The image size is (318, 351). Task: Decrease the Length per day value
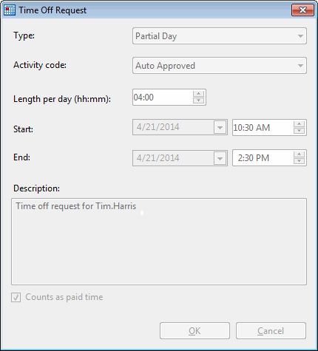point(198,100)
